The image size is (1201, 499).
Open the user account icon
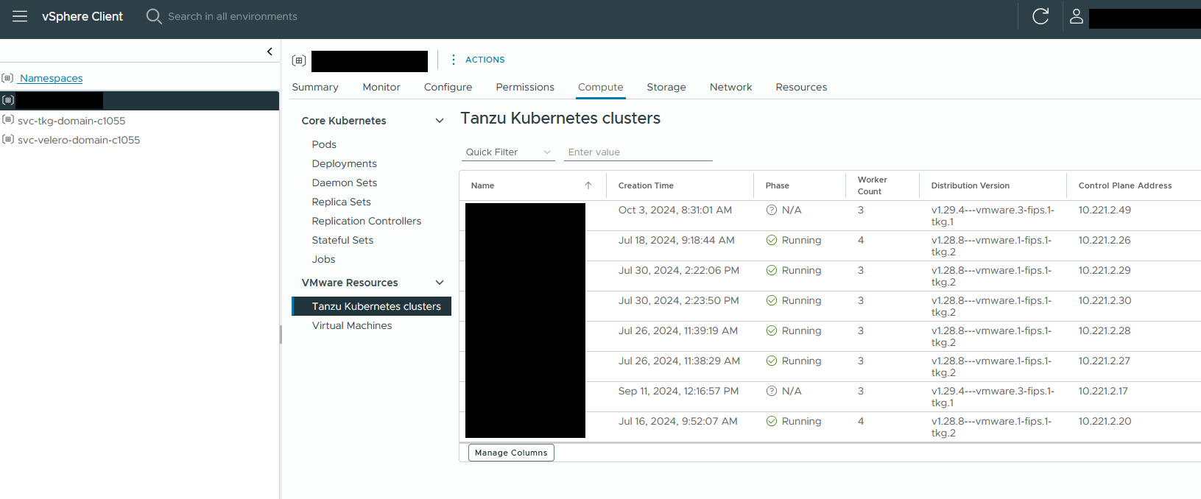[x=1076, y=16]
